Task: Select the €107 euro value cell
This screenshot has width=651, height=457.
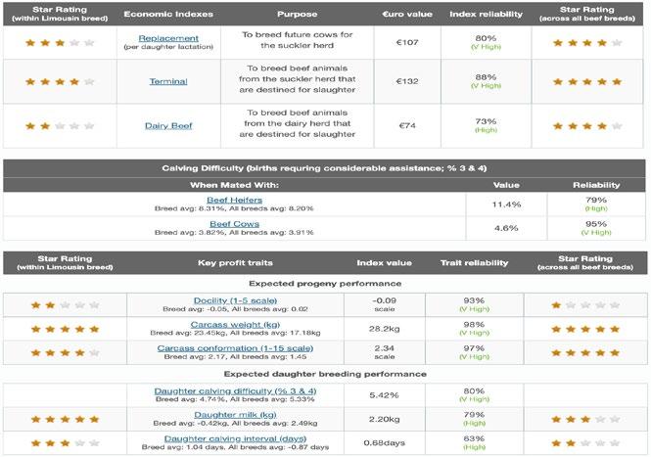Action: click(x=407, y=42)
